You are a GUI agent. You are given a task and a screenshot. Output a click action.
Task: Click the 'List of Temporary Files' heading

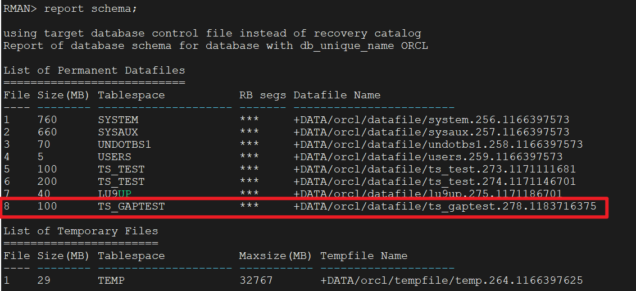tap(81, 231)
